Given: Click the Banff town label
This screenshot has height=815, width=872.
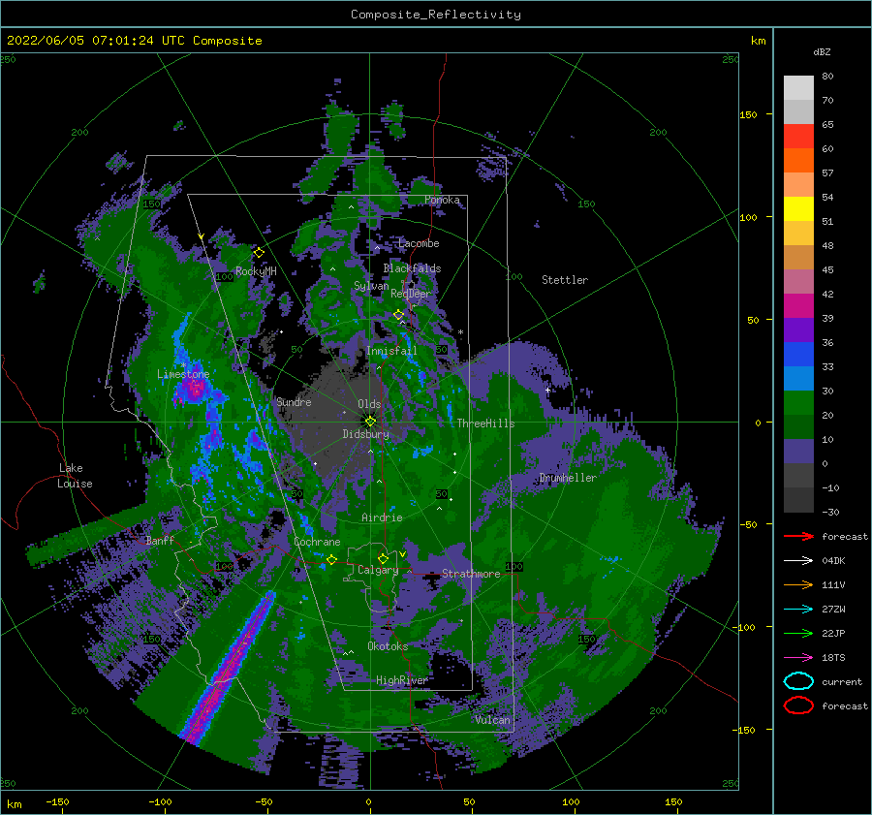Looking at the screenshot, I should click(160, 540).
